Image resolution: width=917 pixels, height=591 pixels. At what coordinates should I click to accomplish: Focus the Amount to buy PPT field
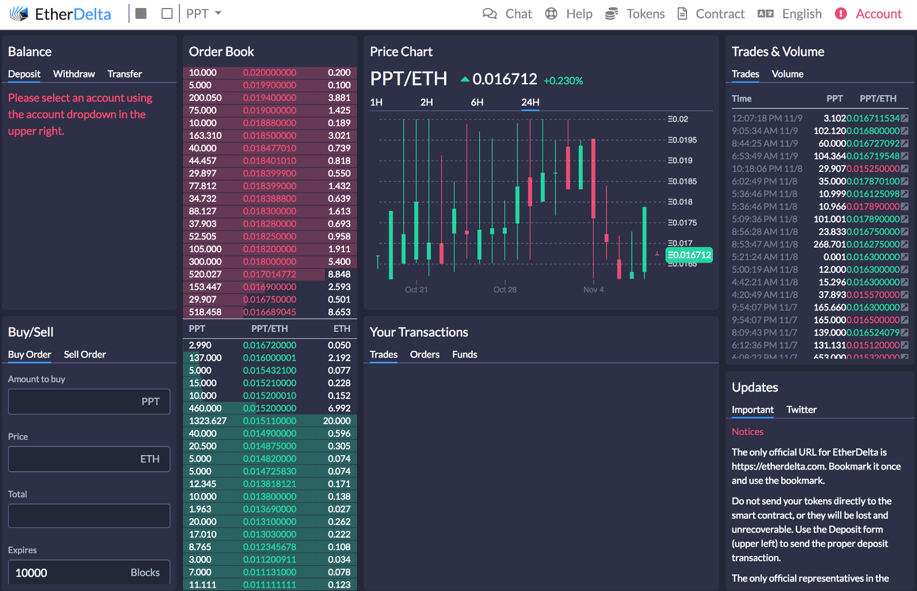tap(89, 401)
